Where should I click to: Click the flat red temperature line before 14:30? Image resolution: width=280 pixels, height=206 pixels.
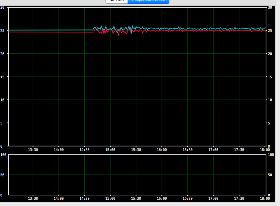(x=50, y=32)
